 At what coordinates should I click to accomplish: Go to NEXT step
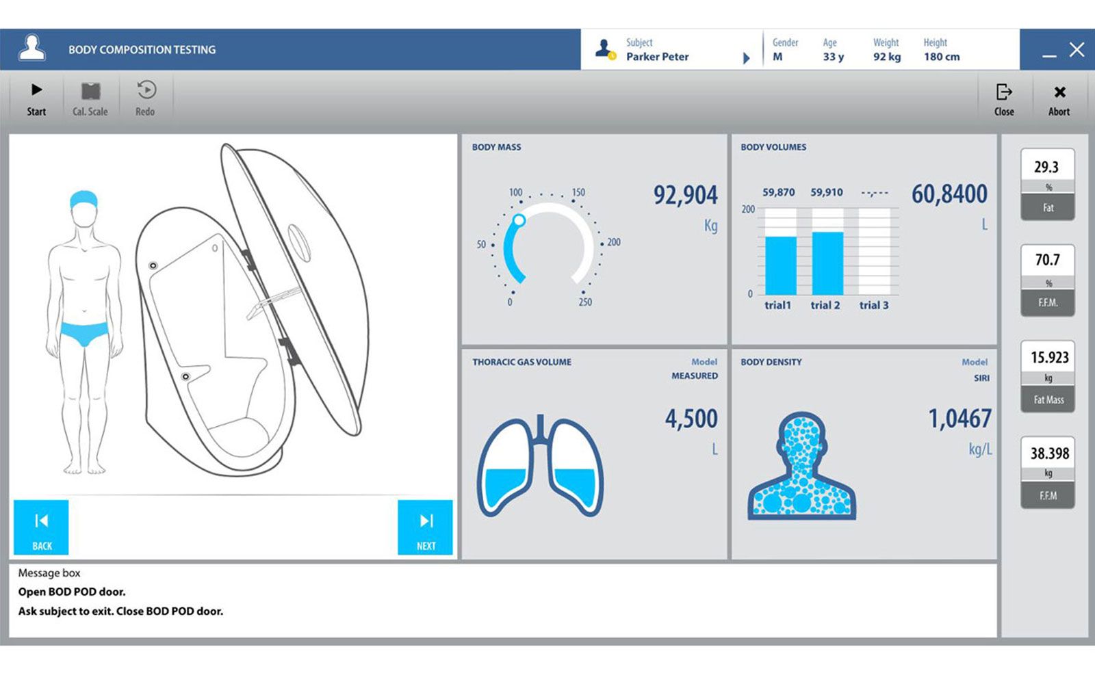pyautogui.click(x=425, y=527)
